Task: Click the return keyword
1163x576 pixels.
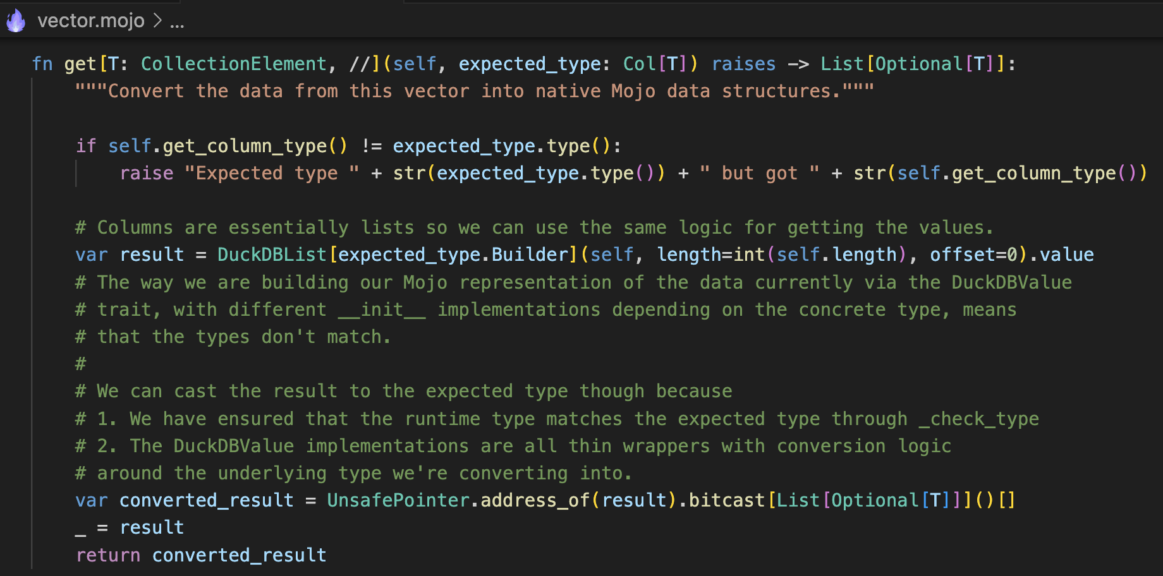Action: [108, 555]
